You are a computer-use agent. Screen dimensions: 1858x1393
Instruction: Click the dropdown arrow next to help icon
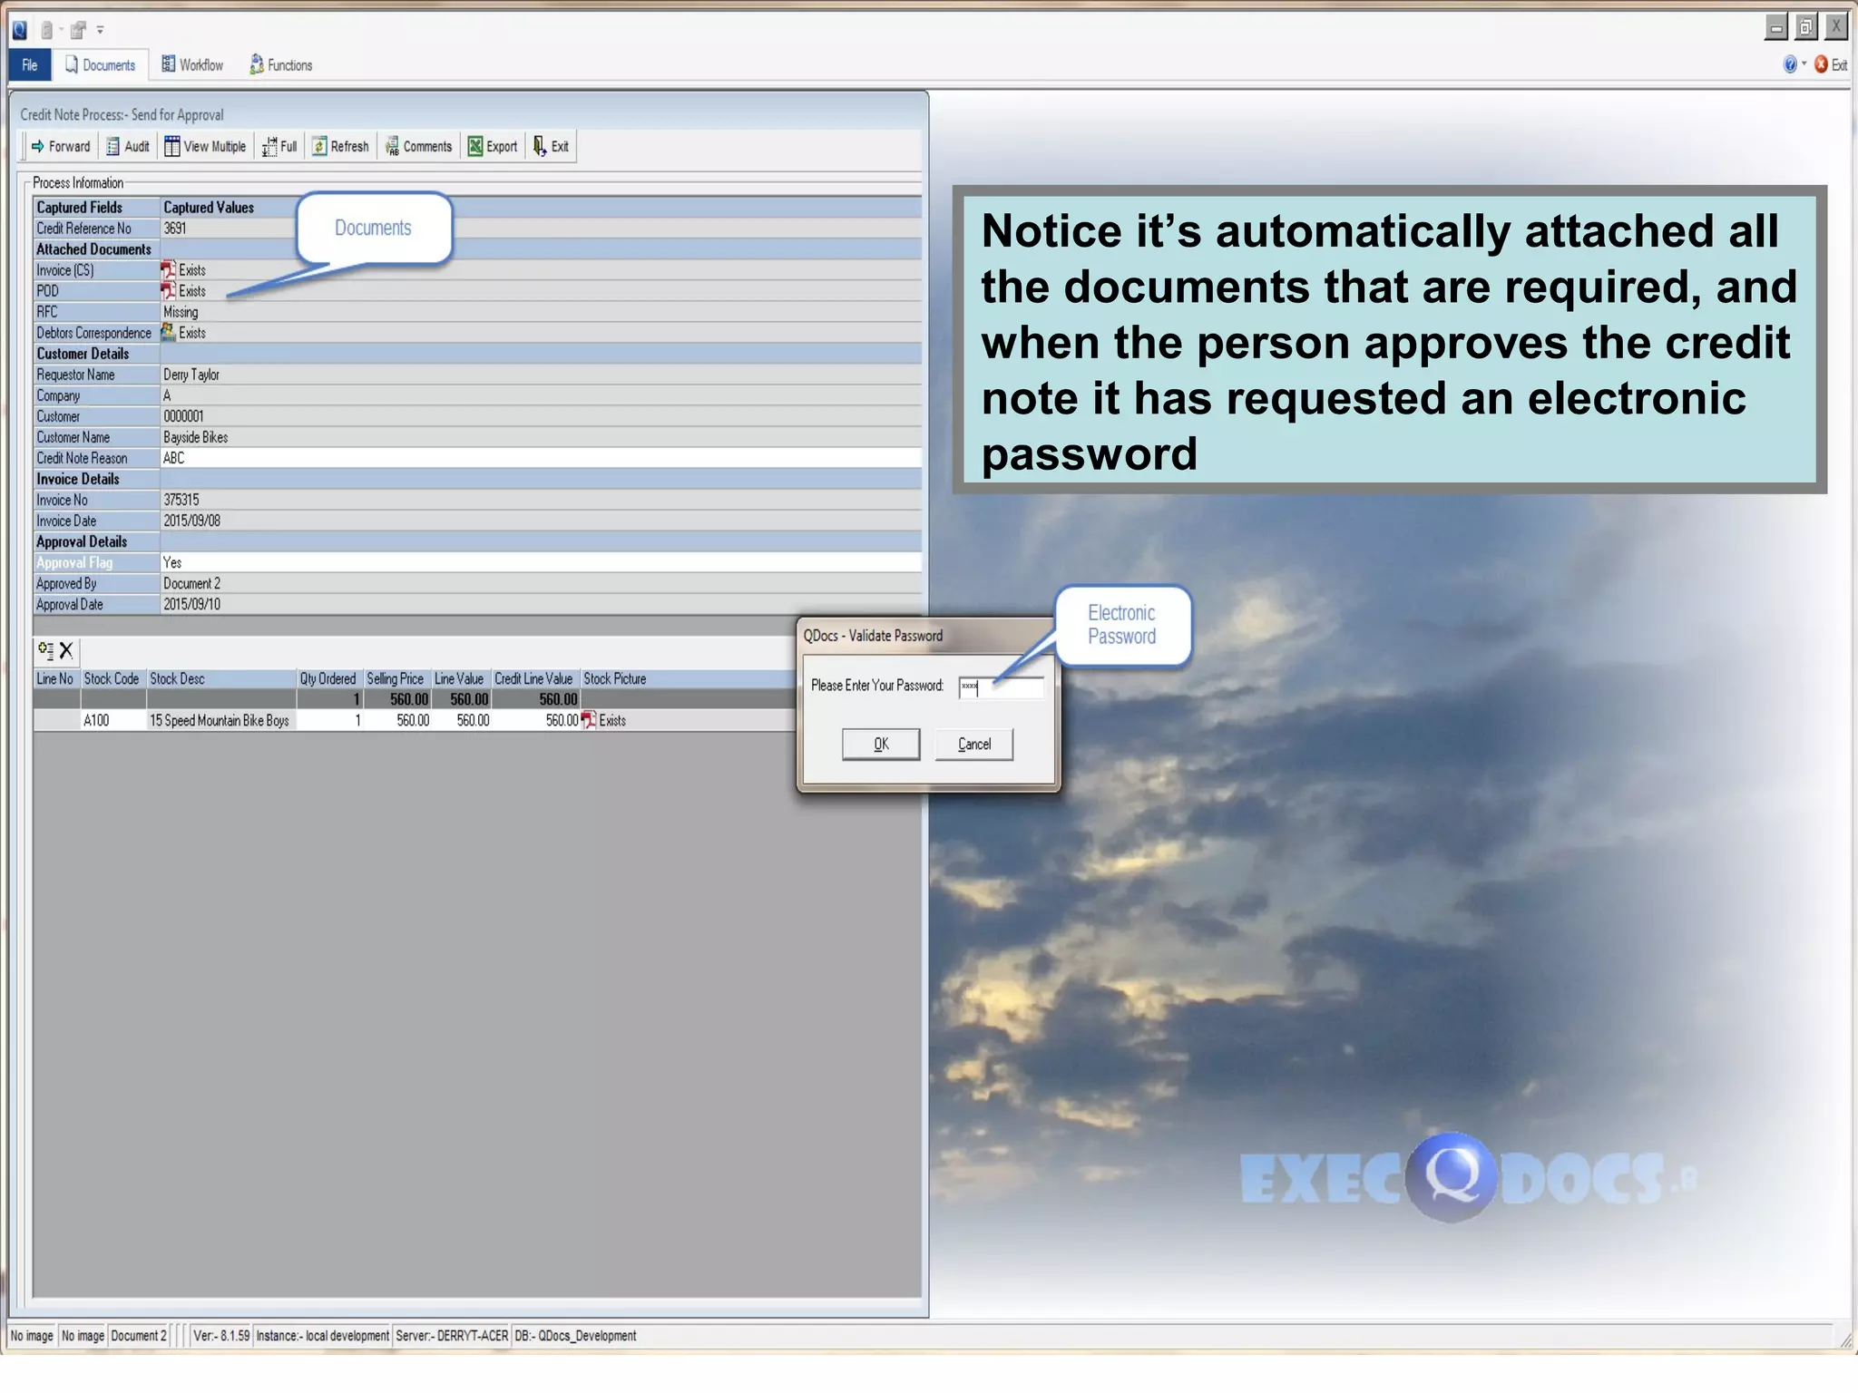click(1804, 64)
